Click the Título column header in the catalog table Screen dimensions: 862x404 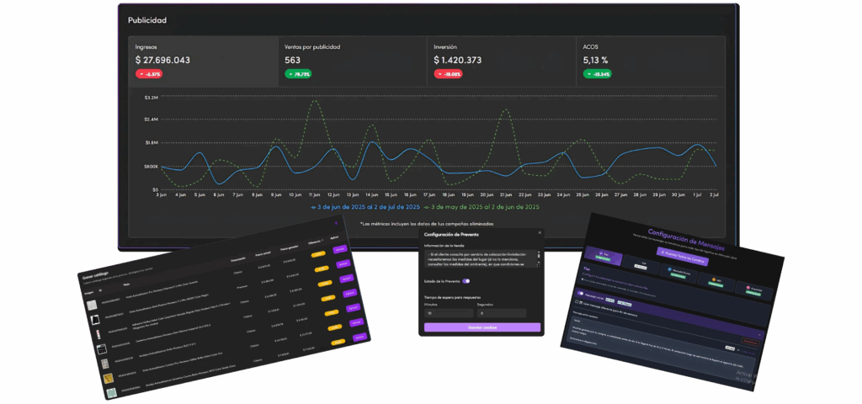pyautogui.click(x=126, y=284)
